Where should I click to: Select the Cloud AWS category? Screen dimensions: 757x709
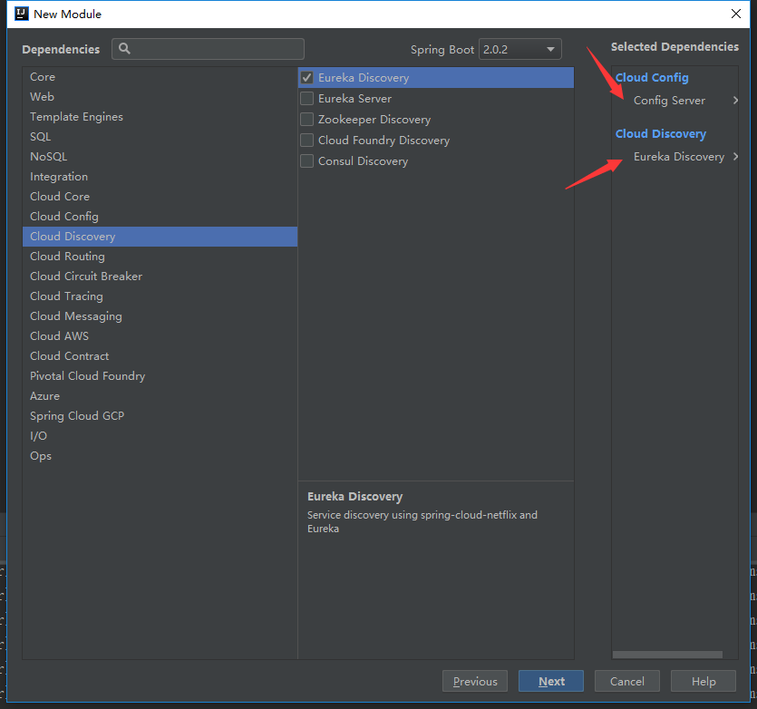(x=160, y=336)
